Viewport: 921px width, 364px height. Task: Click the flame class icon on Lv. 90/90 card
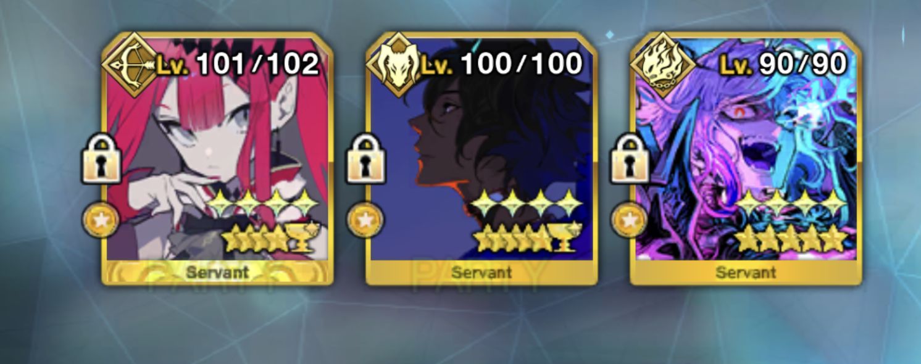pyautogui.click(x=657, y=62)
